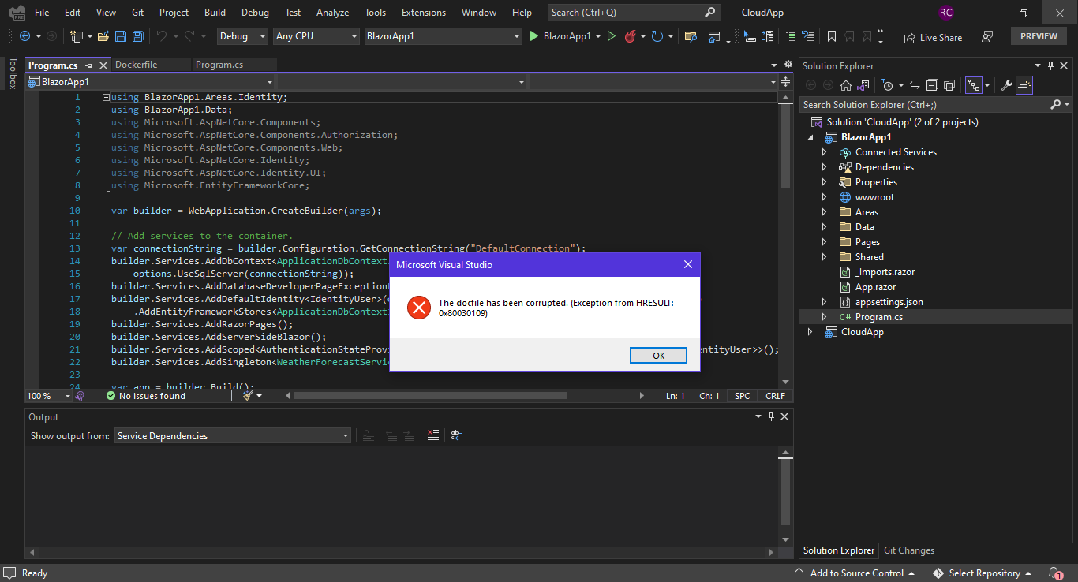This screenshot has height=582, width=1078.
Task: Open the Analyze menu
Action: tap(332, 13)
